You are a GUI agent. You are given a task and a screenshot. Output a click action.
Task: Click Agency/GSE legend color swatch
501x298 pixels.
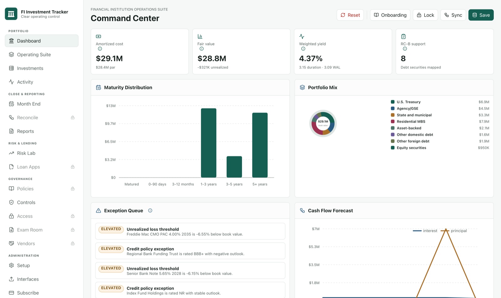point(393,108)
